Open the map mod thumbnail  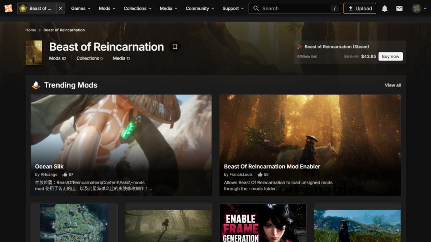pyautogui.click(x=74, y=223)
